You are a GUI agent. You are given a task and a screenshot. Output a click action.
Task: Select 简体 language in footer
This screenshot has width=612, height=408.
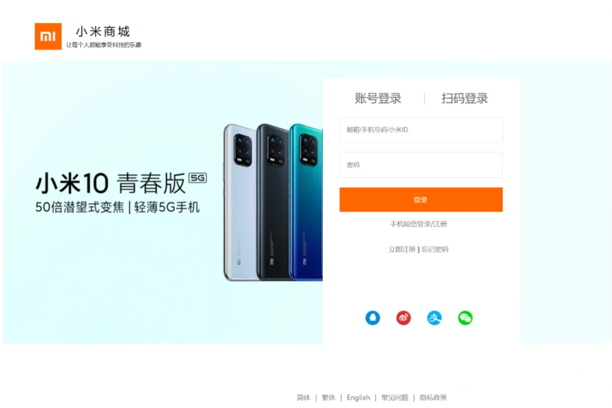(303, 398)
